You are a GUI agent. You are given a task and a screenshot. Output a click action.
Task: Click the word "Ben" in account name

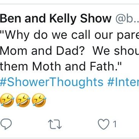pyautogui.click(x=10, y=19)
